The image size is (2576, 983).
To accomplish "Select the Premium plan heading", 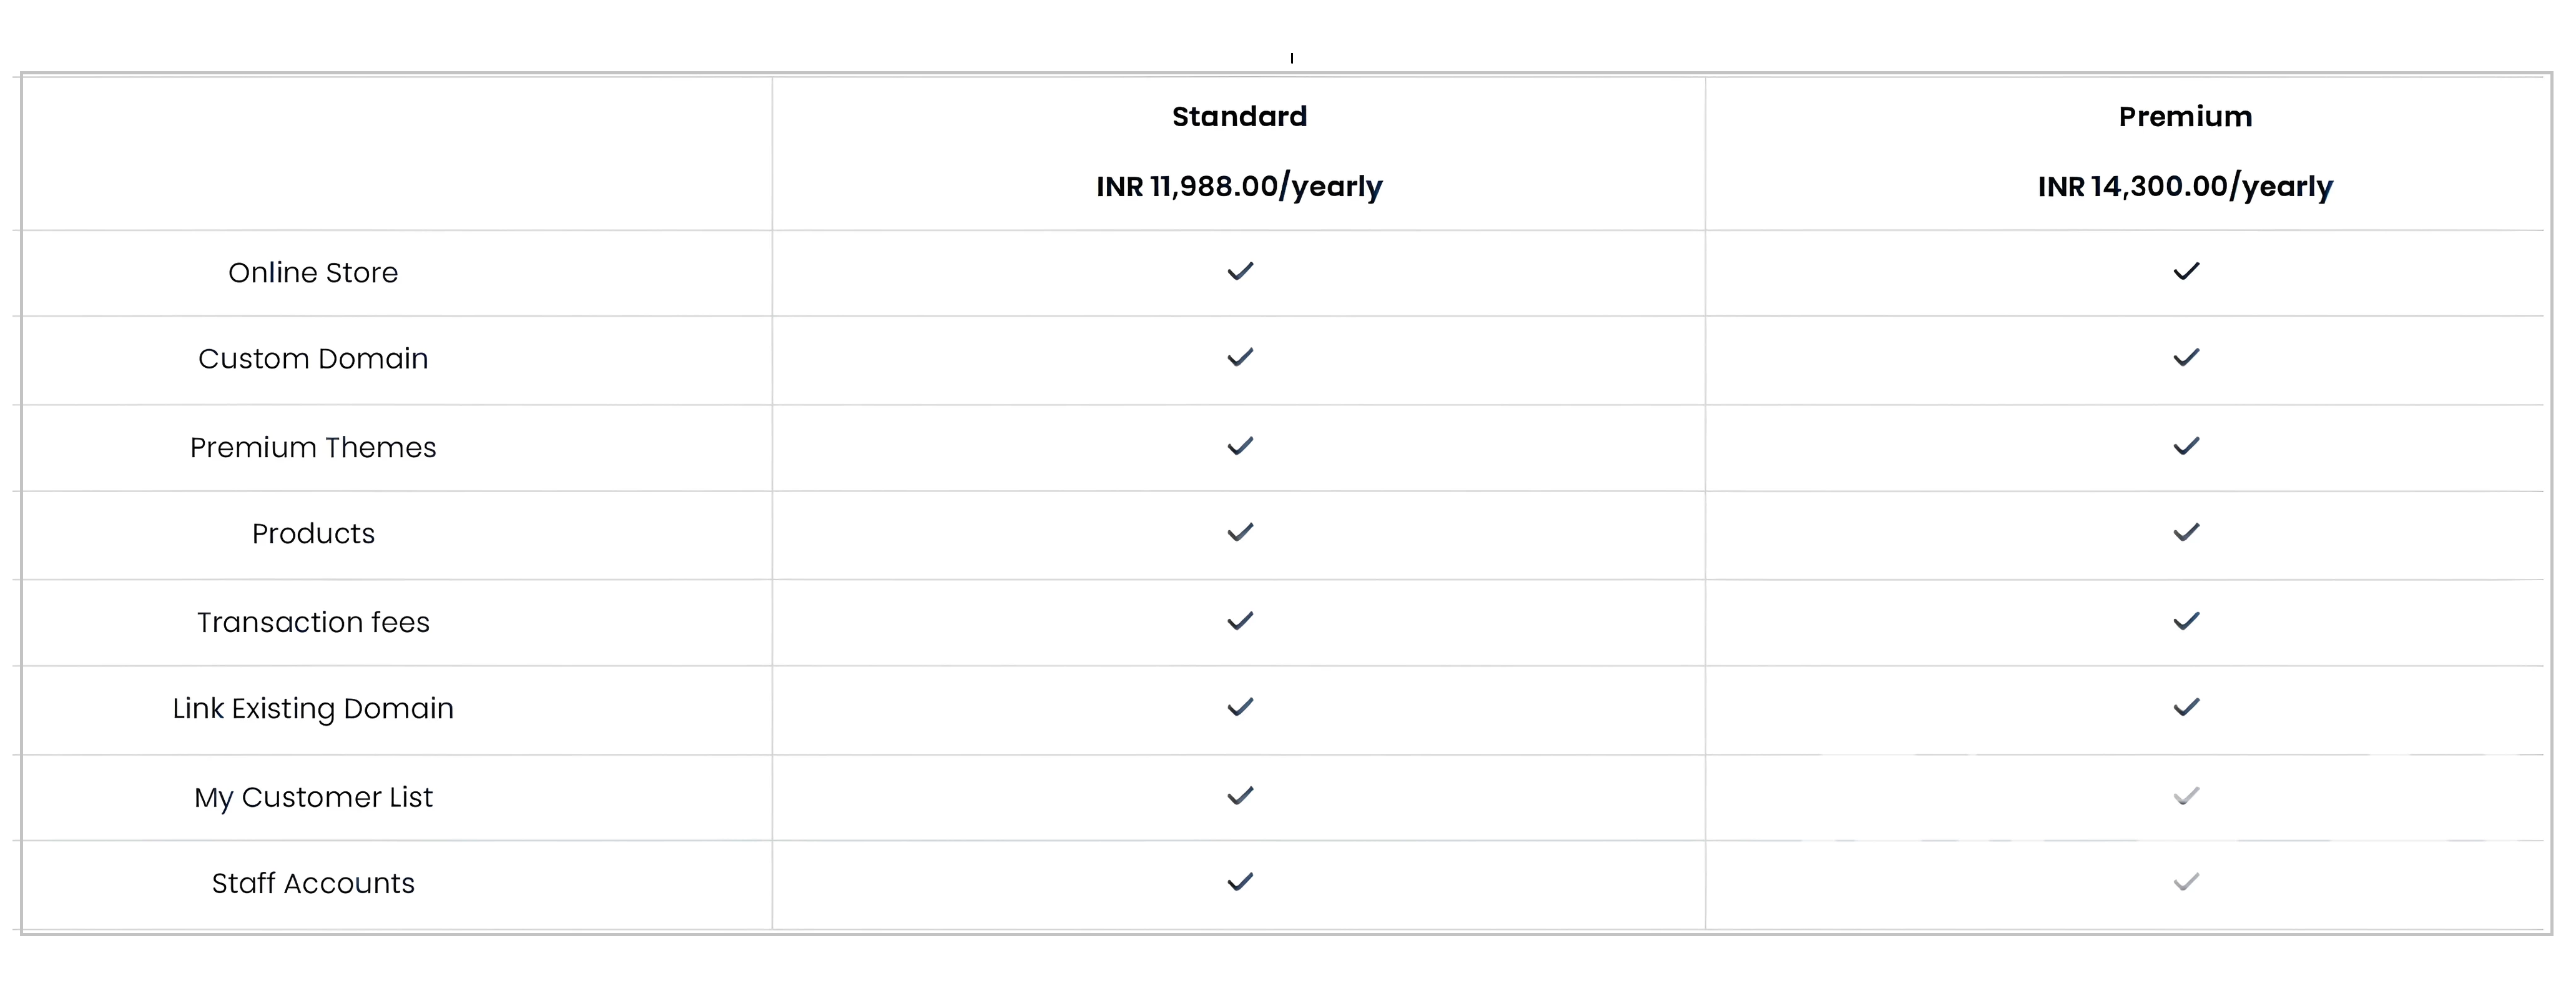I will point(2185,117).
